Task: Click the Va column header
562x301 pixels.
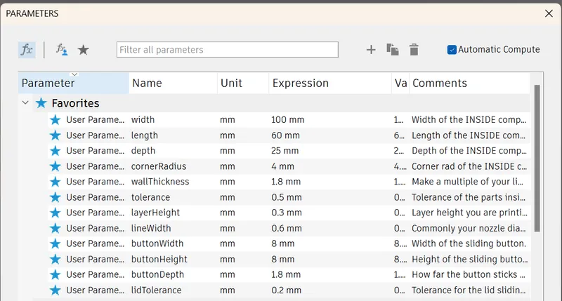Action: pos(400,83)
